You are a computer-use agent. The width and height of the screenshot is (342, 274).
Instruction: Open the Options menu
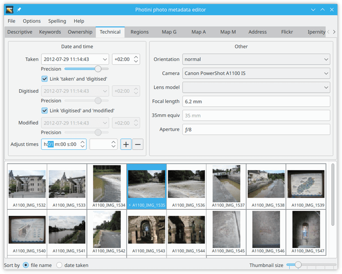click(32, 21)
